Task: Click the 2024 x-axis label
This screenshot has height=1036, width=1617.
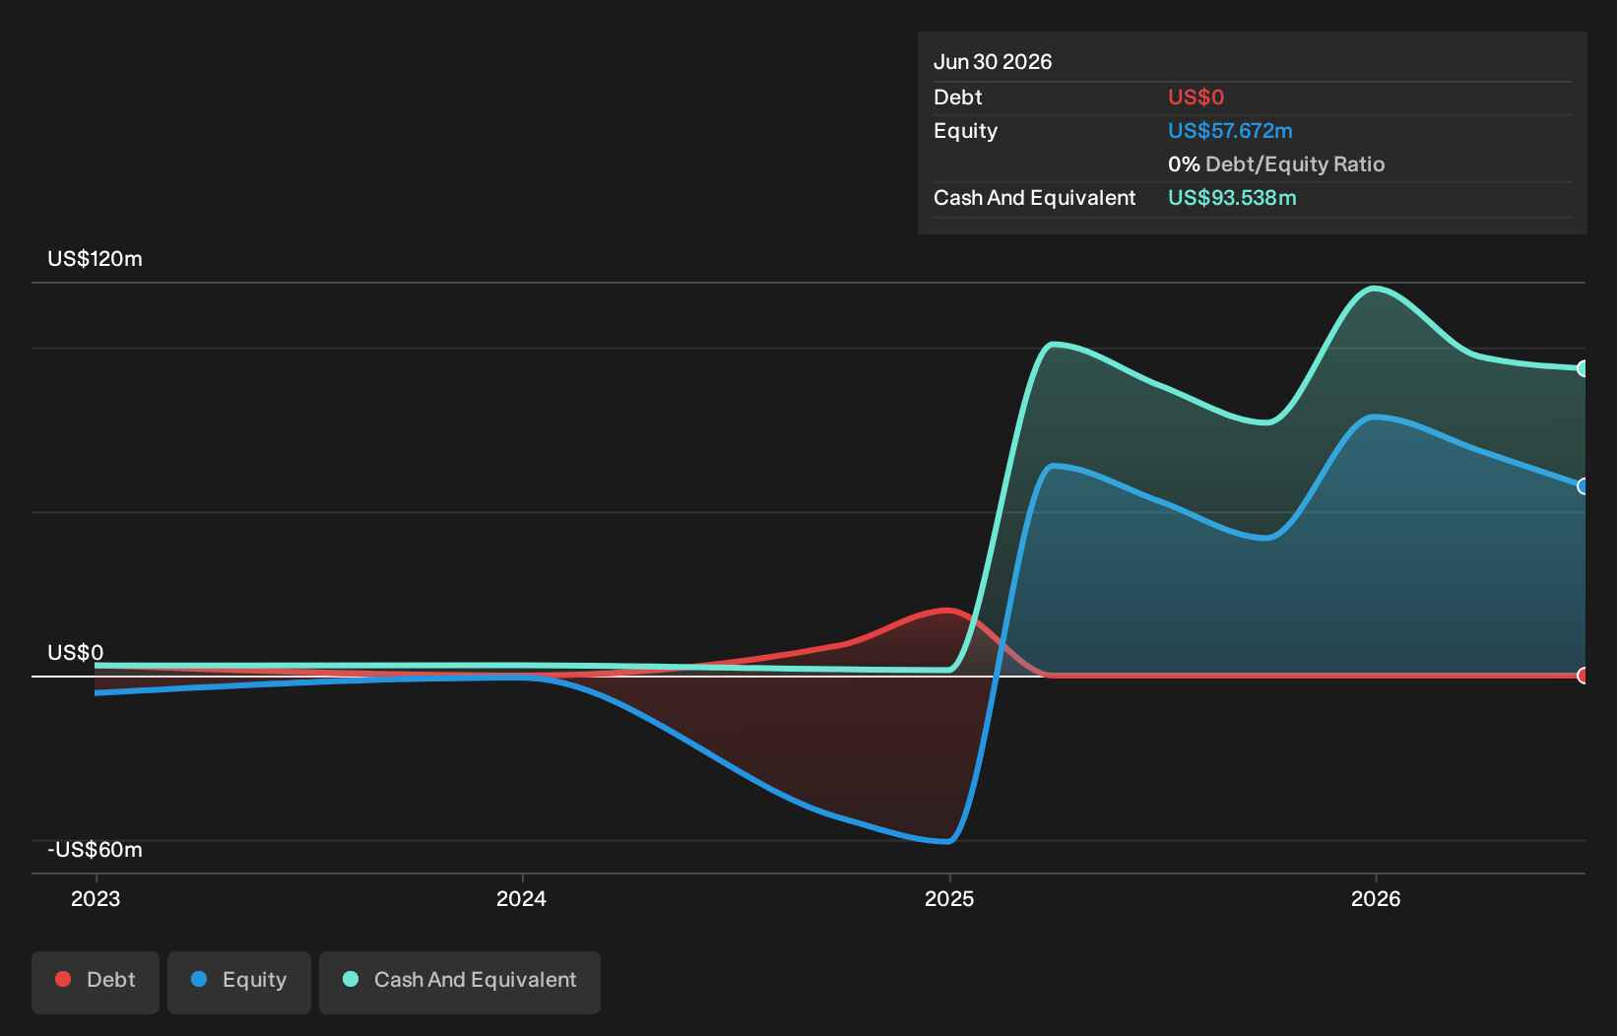Action: click(x=522, y=898)
